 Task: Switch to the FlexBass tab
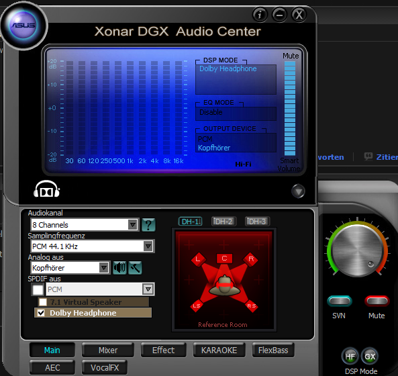pyautogui.click(x=273, y=350)
